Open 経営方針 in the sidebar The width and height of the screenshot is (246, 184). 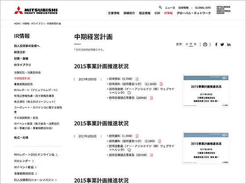20,52
